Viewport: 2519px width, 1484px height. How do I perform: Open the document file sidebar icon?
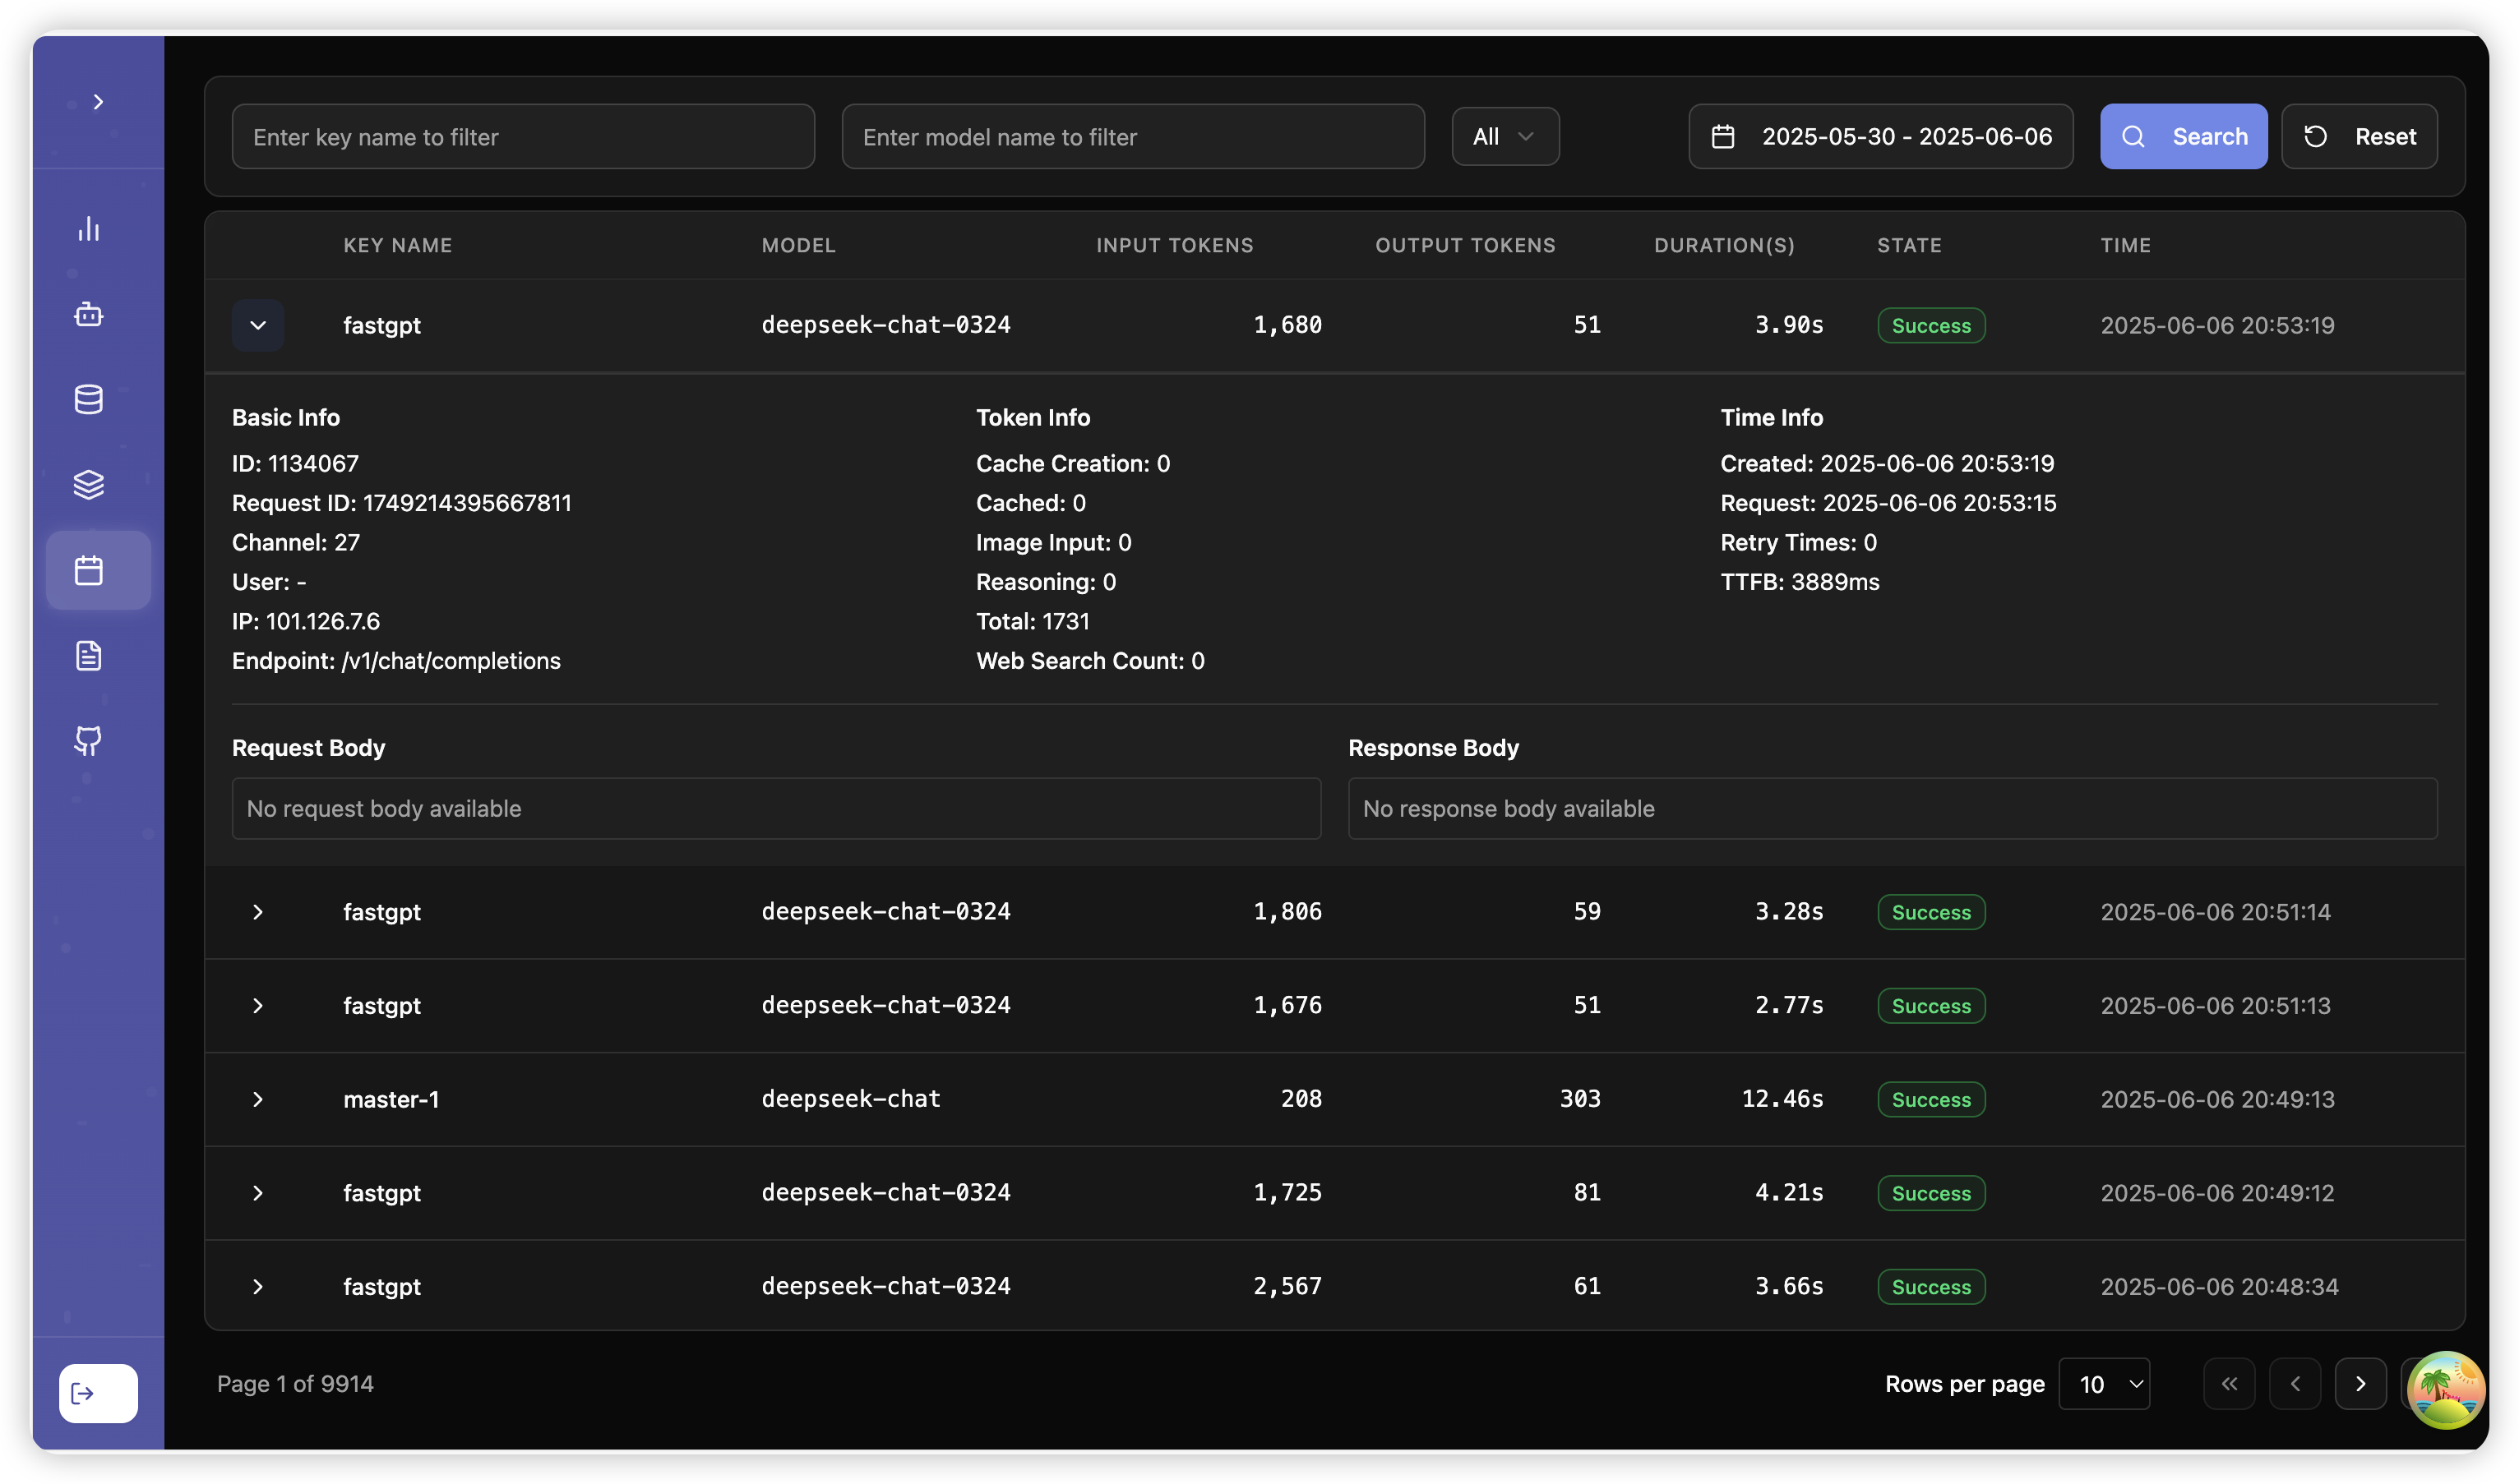(x=89, y=656)
